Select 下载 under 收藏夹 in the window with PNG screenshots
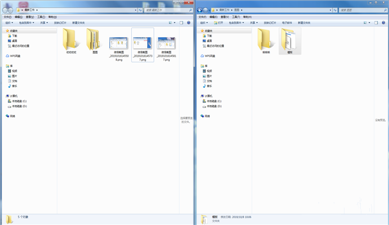Screen dimensions: 389x225 point(12,36)
